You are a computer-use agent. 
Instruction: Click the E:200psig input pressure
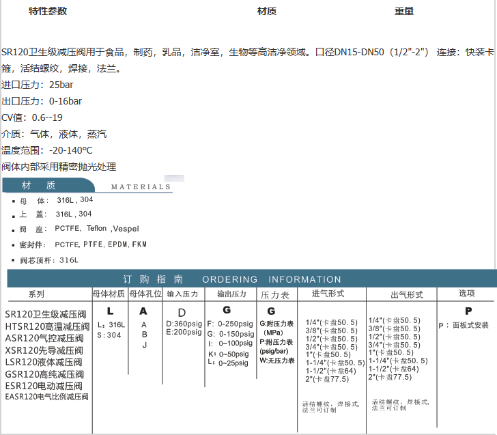click(184, 332)
